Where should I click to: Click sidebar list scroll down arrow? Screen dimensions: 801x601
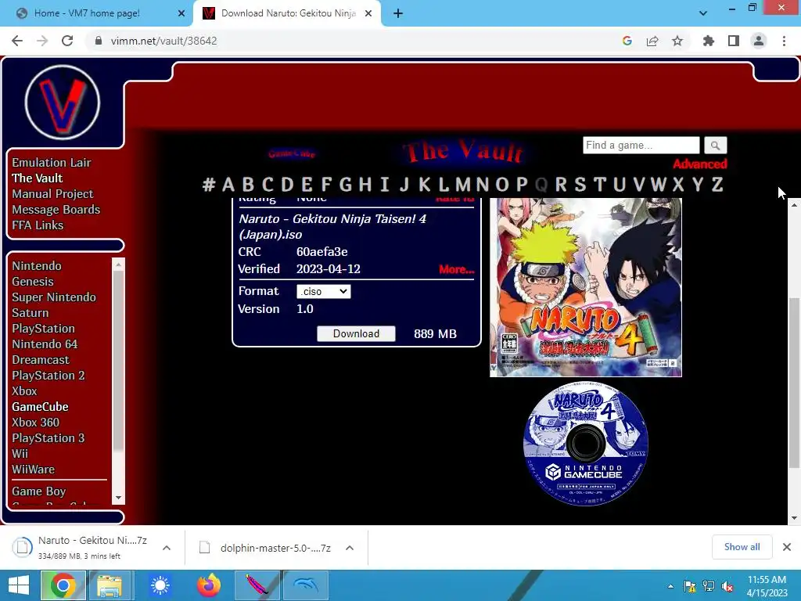(x=119, y=497)
